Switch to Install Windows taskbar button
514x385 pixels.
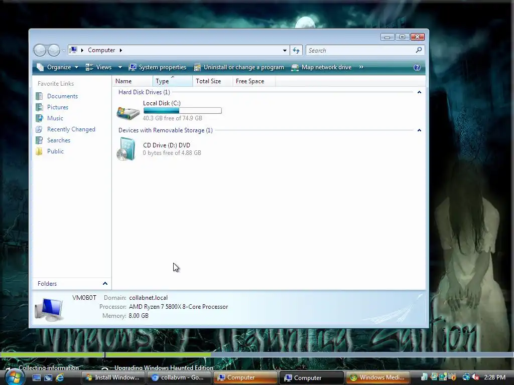click(113, 377)
